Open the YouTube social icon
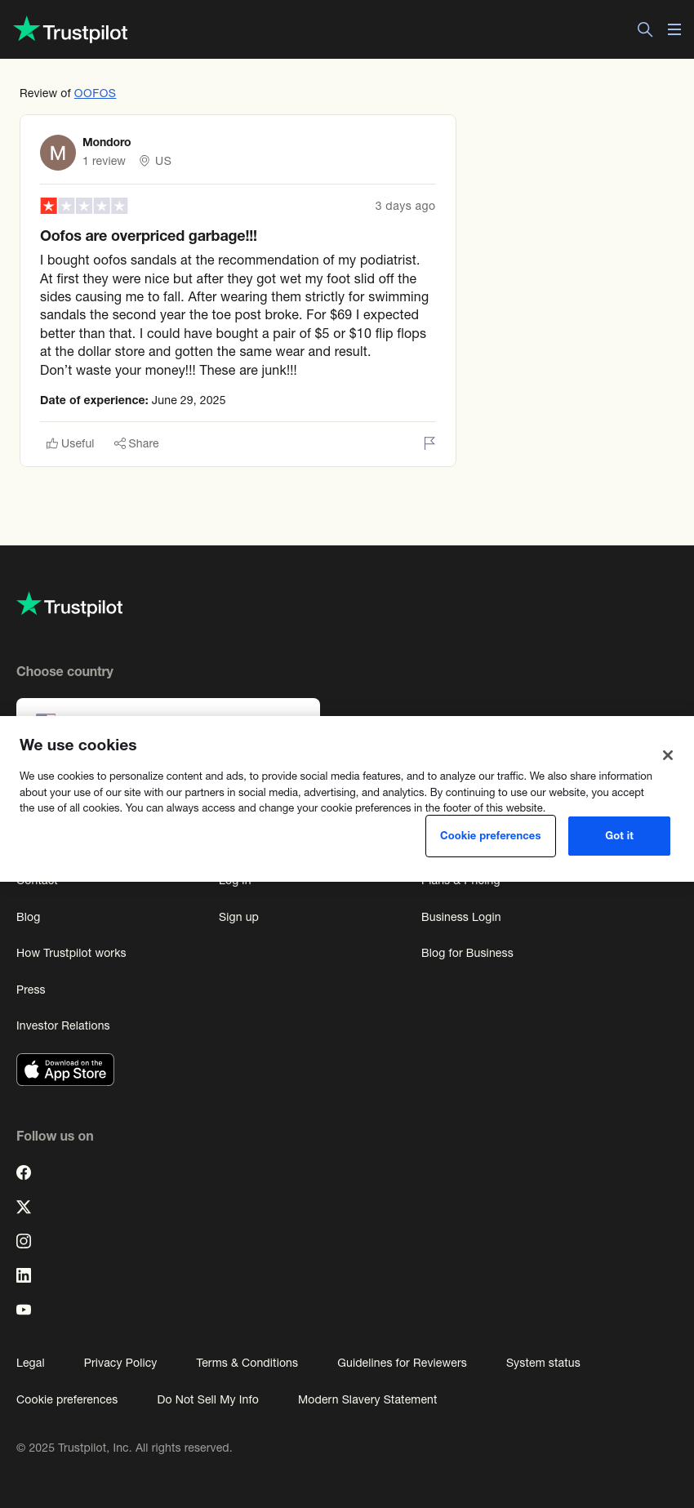Viewport: 694px width, 1508px height. click(x=24, y=1310)
